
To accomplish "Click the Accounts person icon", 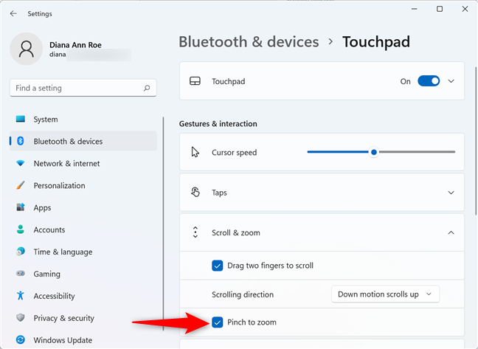I will pyautogui.click(x=21, y=229).
